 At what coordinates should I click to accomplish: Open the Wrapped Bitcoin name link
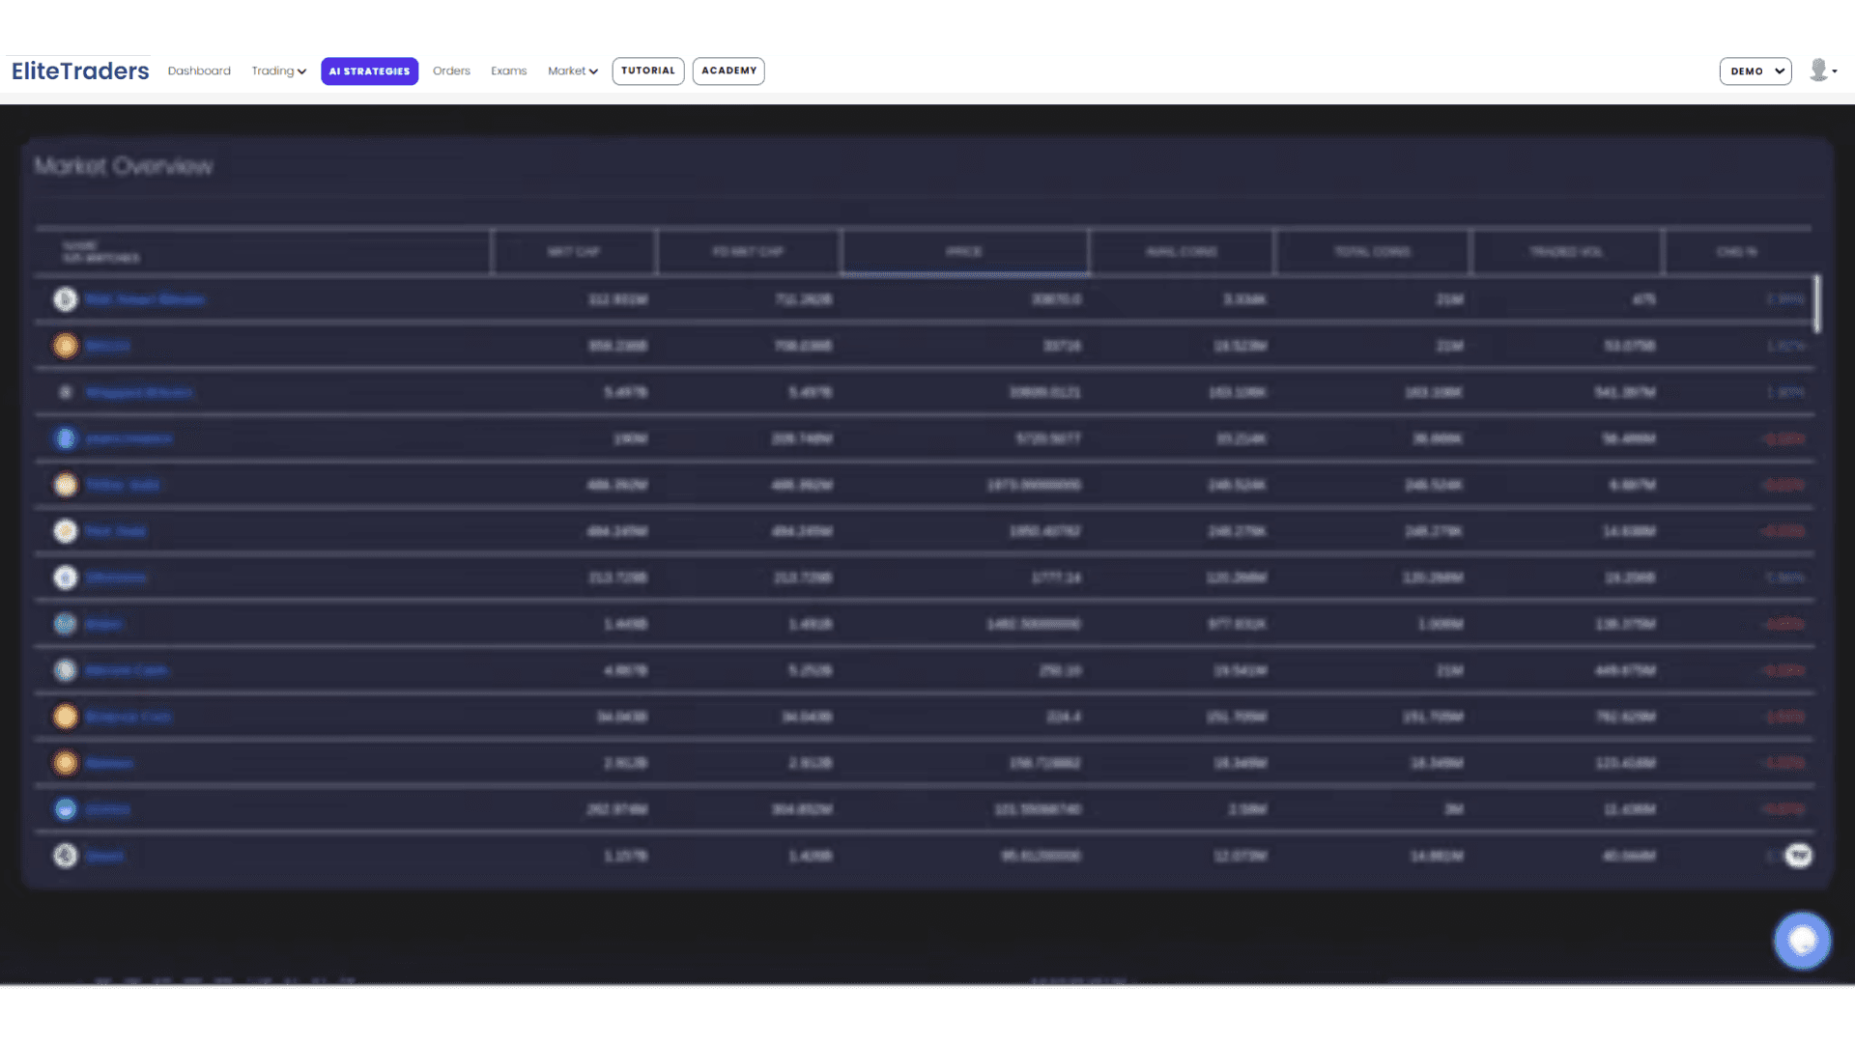point(138,392)
